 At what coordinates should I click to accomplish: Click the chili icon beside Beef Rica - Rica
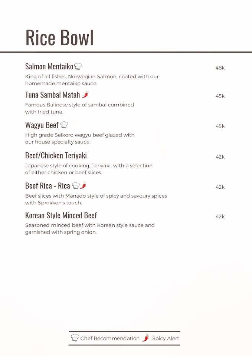84,185
